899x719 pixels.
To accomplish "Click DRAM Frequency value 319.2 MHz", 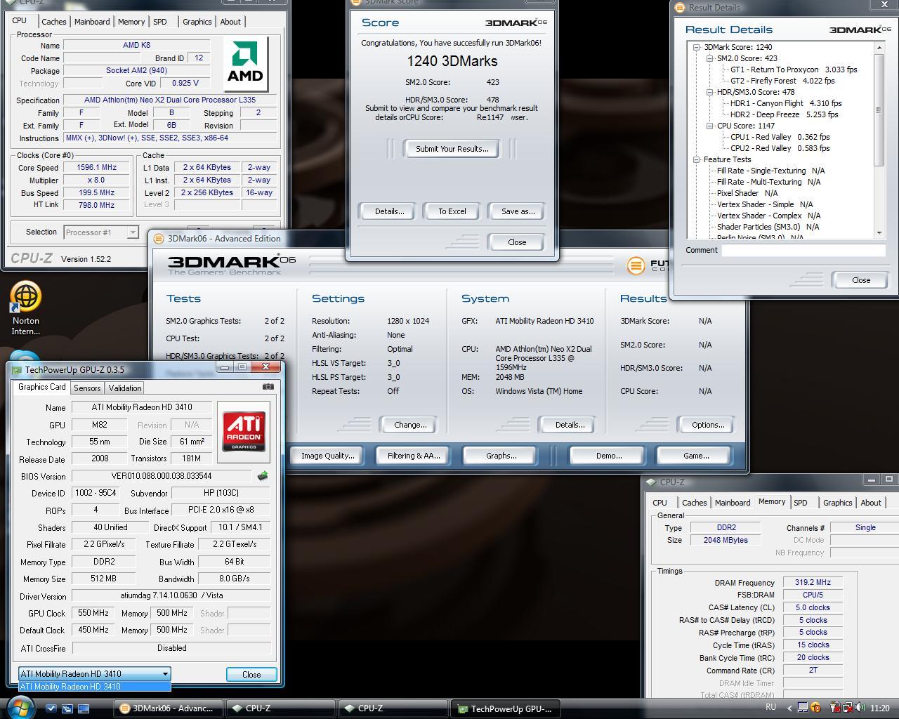I will 813,583.
